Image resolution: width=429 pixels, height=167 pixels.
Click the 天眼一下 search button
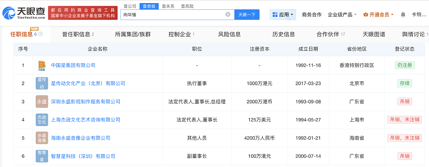(x=247, y=14)
